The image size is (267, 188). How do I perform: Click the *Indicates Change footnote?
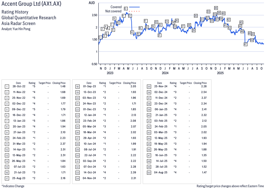13,186
